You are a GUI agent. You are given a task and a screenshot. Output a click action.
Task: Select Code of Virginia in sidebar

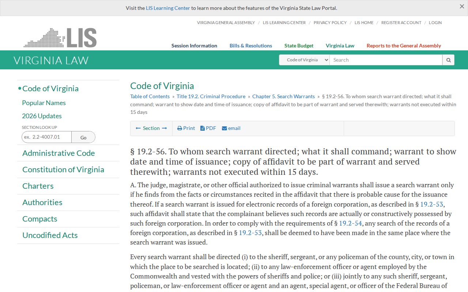[x=50, y=88]
